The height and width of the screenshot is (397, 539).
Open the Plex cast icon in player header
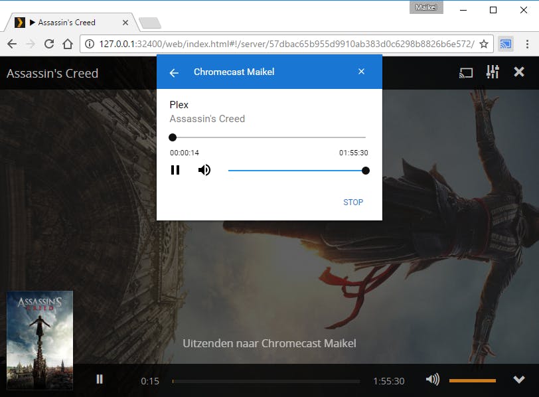tap(466, 72)
